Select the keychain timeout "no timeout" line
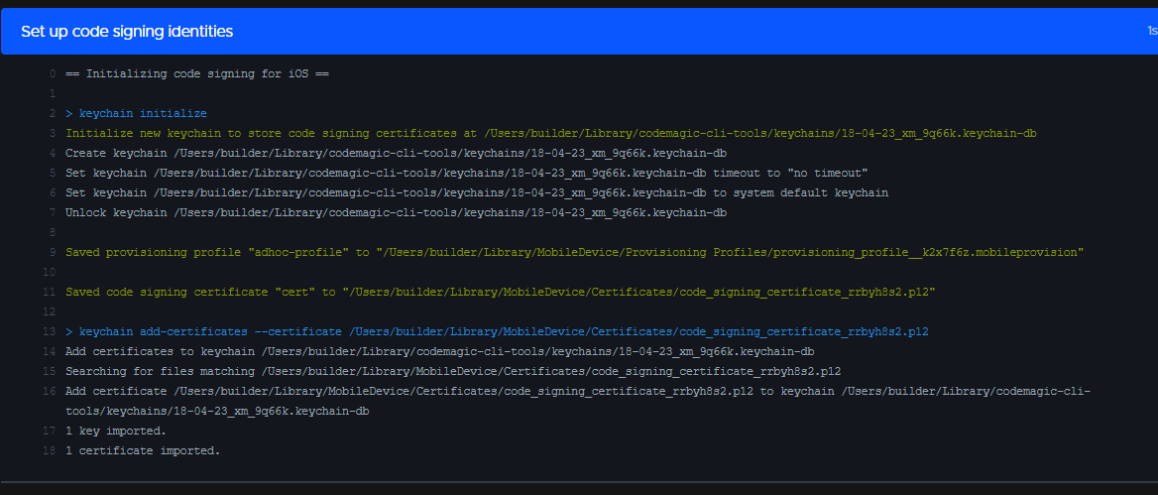This screenshot has width=1158, height=495. coord(467,174)
